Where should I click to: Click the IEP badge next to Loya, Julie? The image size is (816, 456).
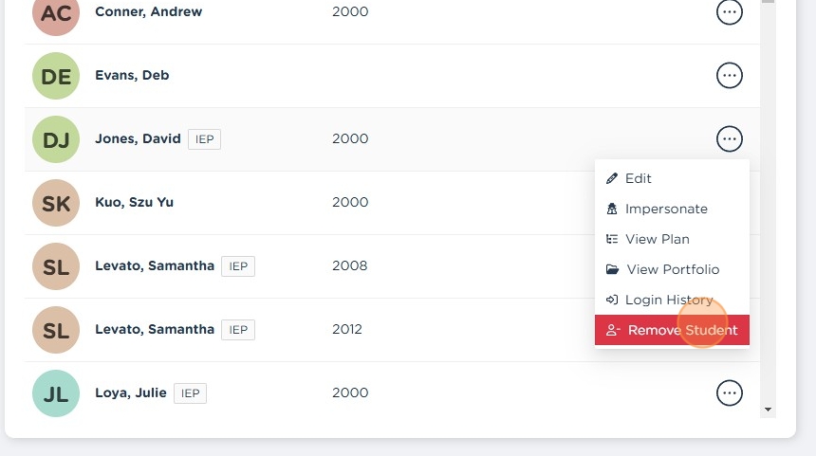point(191,392)
